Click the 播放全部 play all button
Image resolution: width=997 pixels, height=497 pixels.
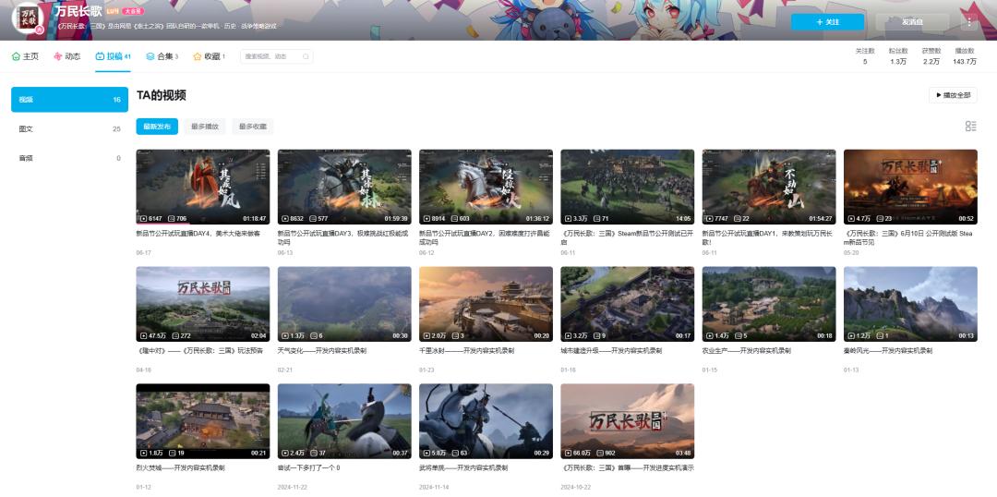(953, 95)
